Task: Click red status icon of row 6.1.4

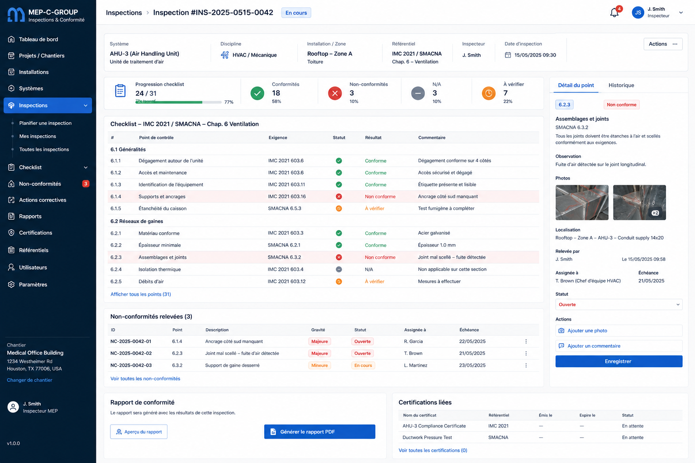Action: [x=339, y=197]
